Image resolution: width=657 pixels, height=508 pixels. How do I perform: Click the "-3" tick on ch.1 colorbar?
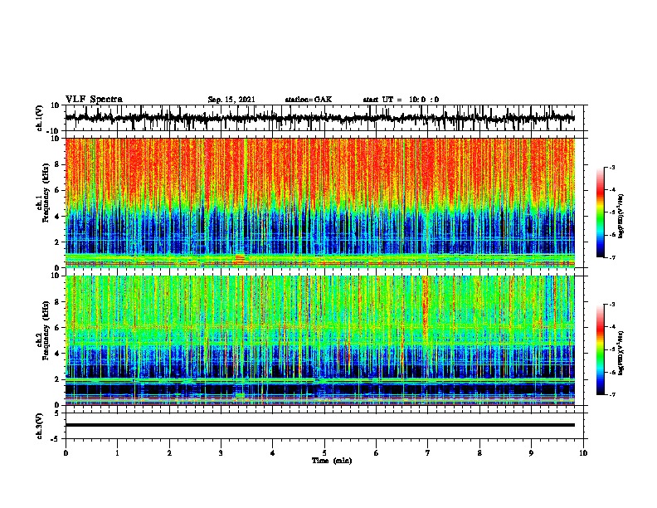point(611,167)
